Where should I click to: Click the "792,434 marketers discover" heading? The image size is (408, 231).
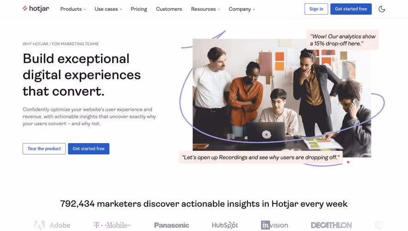click(204, 204)
